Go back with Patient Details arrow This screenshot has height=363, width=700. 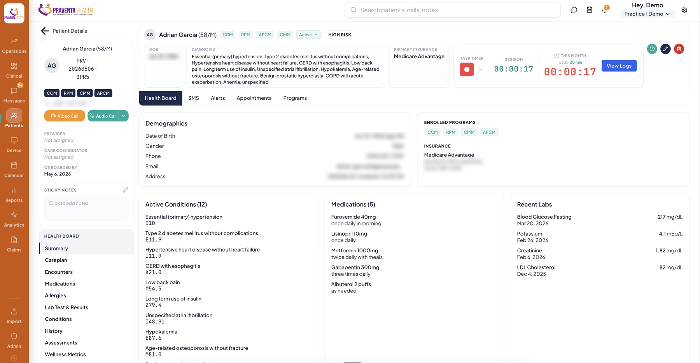pos(45,31)
